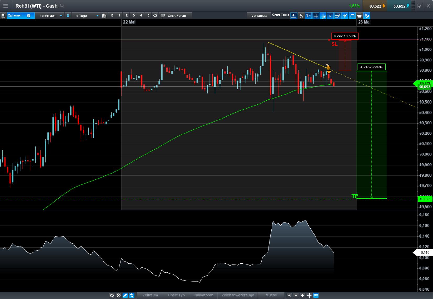The image size is (433, 299).
Task: Click the magnifier zoom icon at bottom
Action: click(x=289, y=295)
